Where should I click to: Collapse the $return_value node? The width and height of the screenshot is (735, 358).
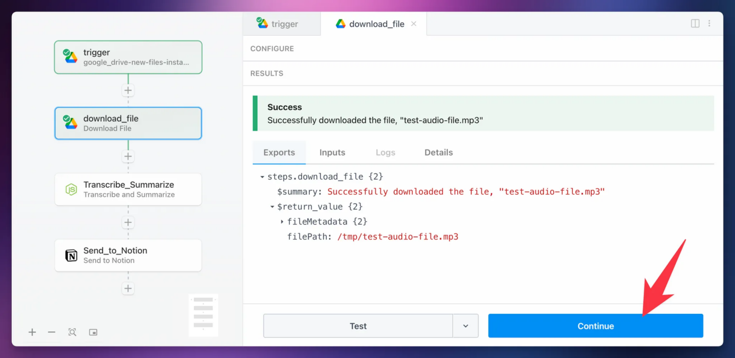pyautogui.click(x=272, y=207)
